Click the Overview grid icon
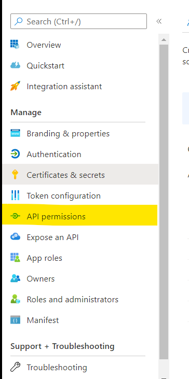Viewport: 189px width, 379px height. click(15, 45)
